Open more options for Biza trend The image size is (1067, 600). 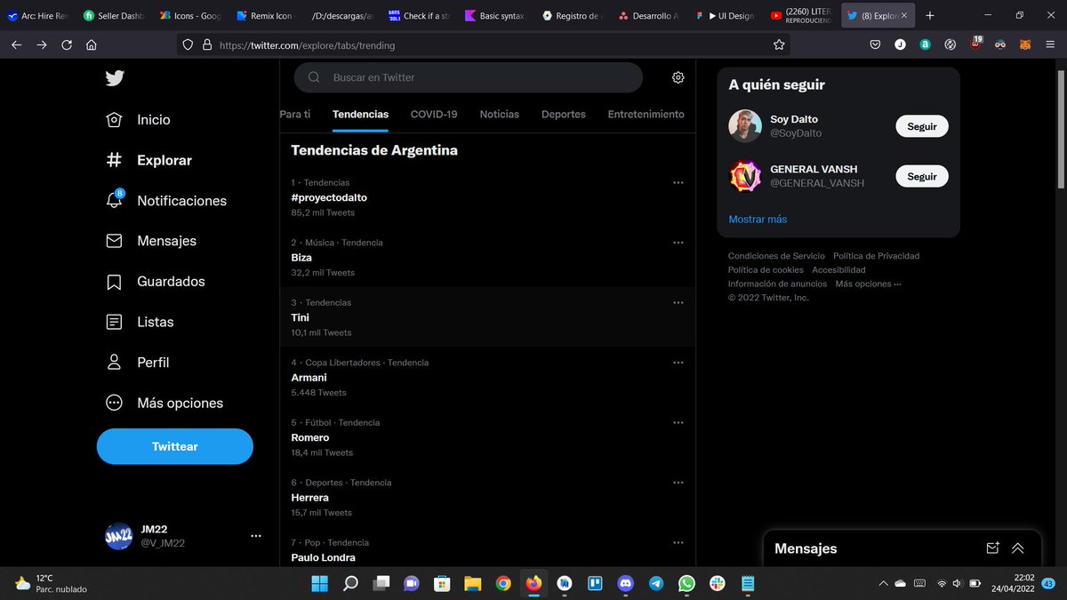pos(678,243)
